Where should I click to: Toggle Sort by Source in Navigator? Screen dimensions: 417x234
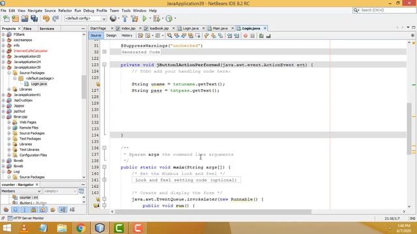coord(72,209)
